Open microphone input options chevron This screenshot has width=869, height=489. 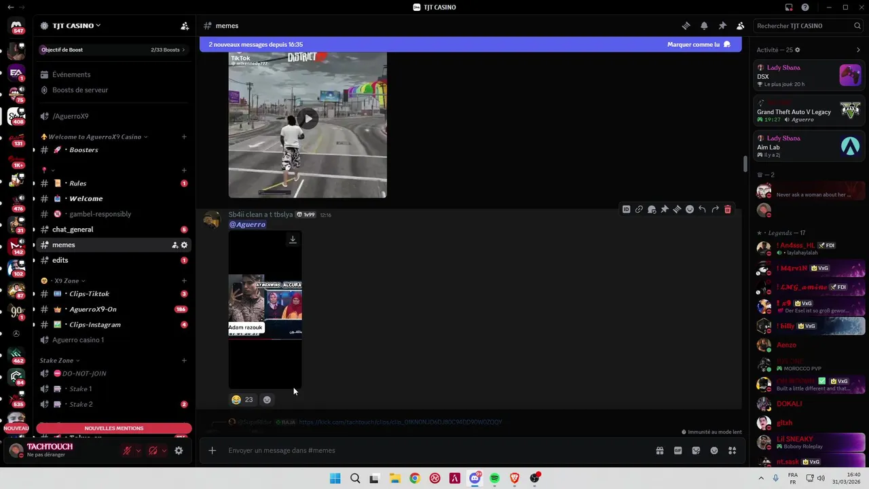click(138, 450)
